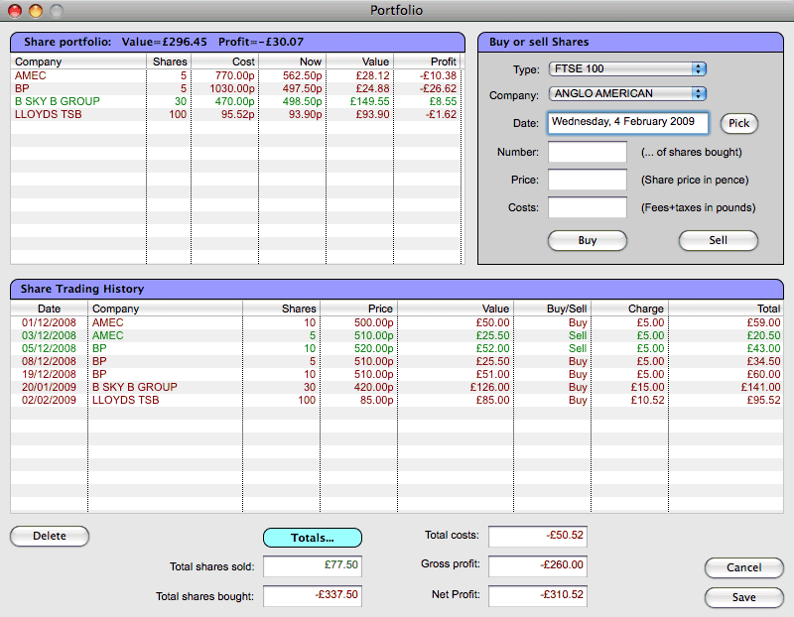
Task: Click the Totals... button
Action: click(313, 538)
